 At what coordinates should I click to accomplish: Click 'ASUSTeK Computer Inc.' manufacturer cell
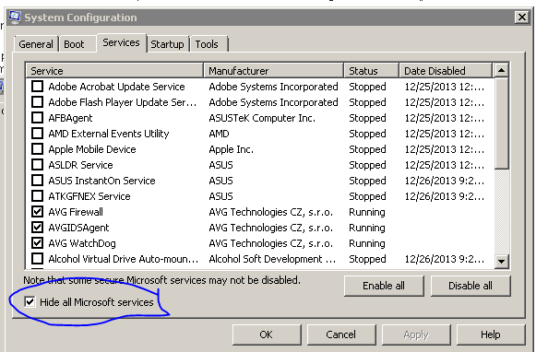[262, 118]
